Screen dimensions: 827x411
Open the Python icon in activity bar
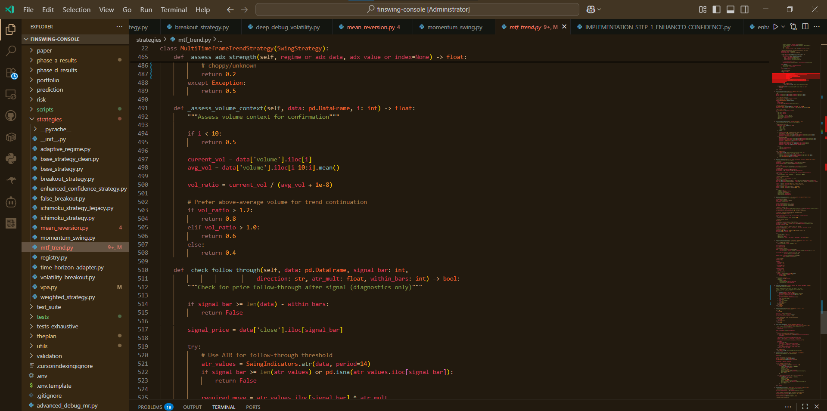point(11,159)
